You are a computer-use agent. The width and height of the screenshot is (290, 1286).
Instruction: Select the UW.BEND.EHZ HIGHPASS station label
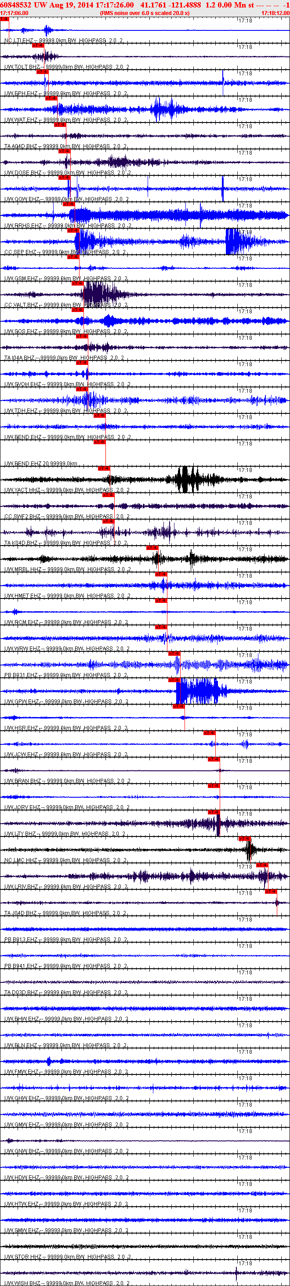tap(68, 437)
